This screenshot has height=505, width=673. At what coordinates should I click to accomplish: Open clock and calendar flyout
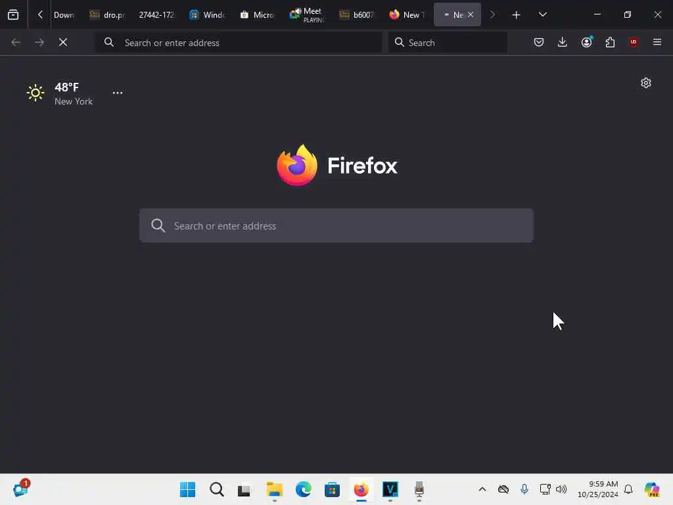click(597, 489)
